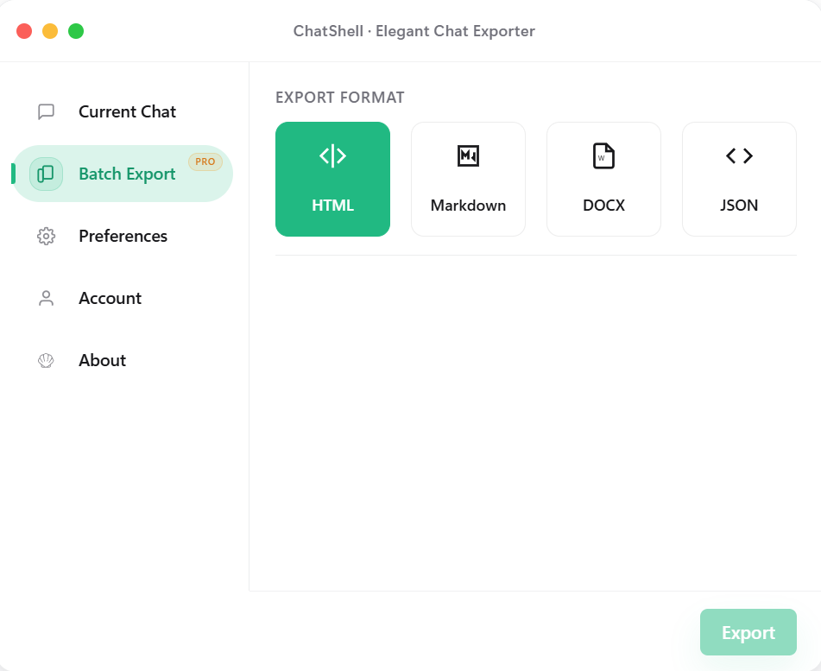Click the Preferences gear icon
821x671 pixels.
[46, 236]
